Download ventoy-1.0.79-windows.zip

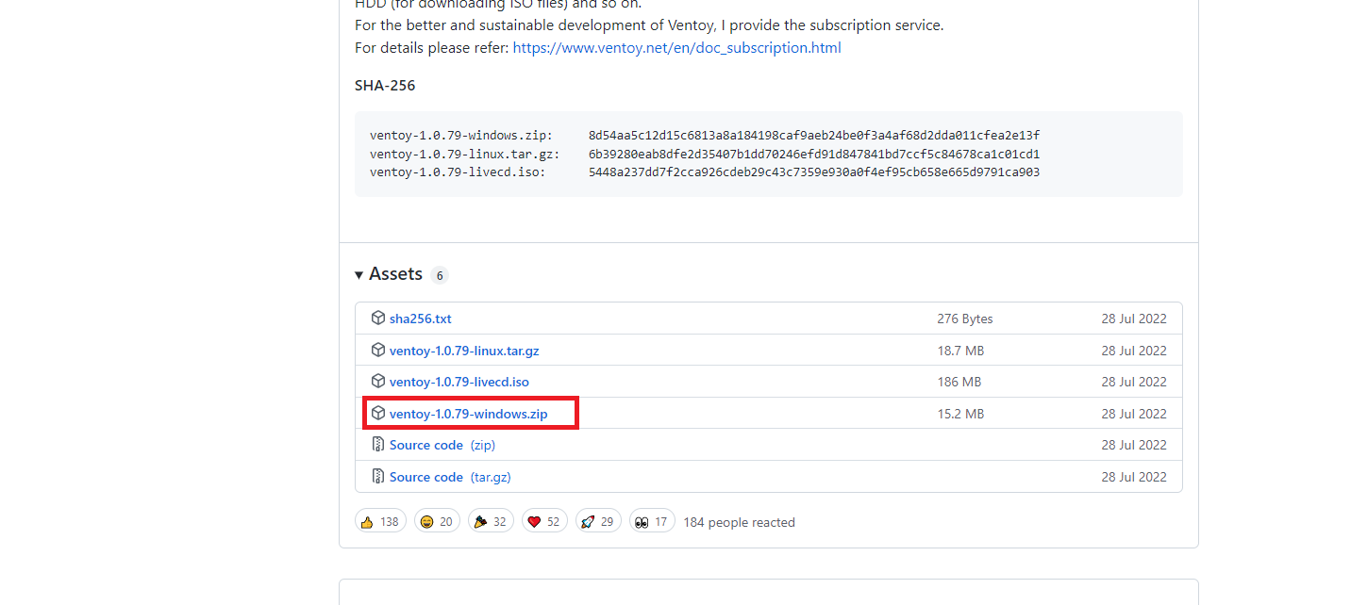pos(468,414)
